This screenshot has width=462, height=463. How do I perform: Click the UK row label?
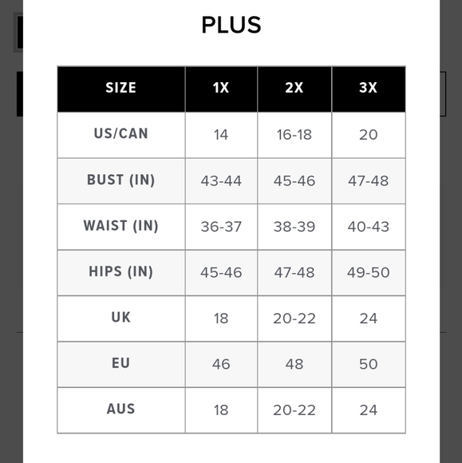(121, 319)
